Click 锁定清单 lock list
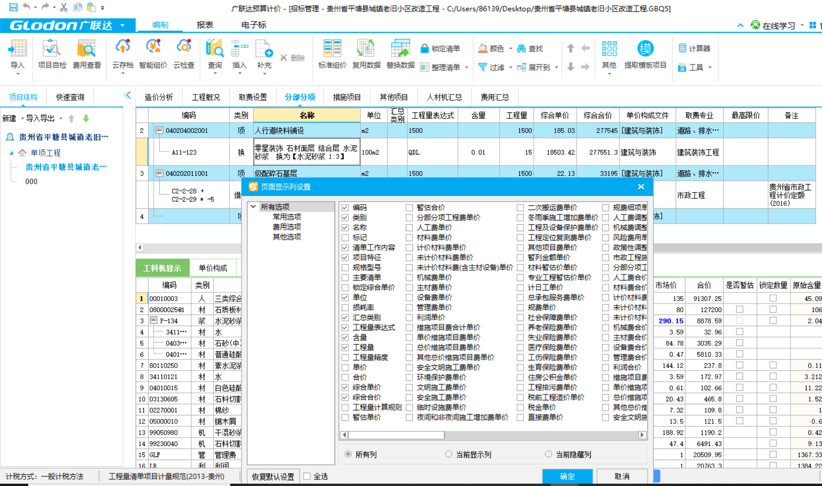 coord(440,48)
